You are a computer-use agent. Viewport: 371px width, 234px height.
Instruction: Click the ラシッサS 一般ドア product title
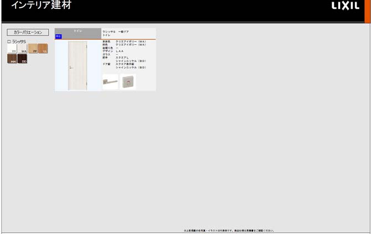coord(116,32)
